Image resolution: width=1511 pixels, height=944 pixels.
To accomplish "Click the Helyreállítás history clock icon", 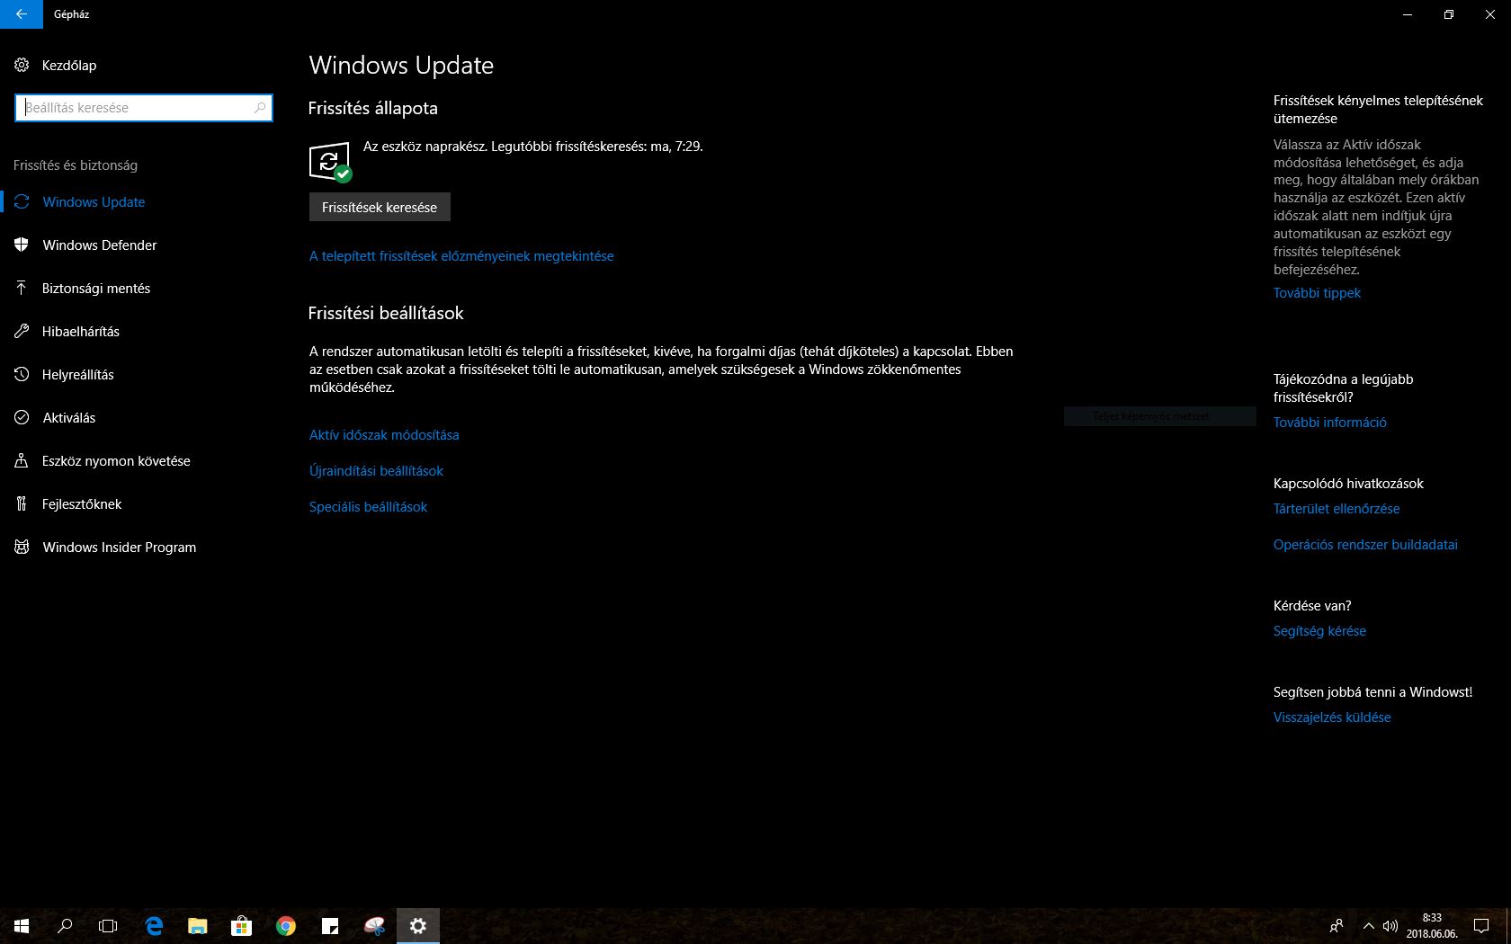I will click(x=22, y=375).
